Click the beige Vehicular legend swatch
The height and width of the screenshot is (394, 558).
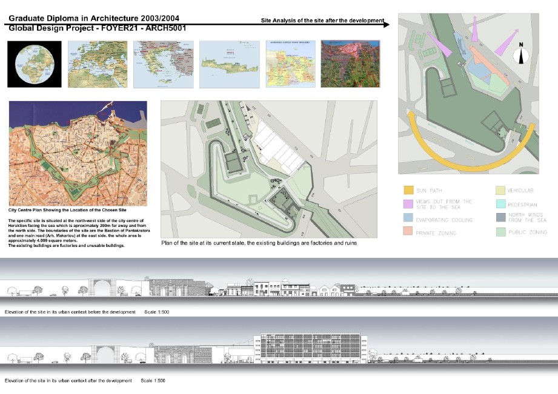500,191
